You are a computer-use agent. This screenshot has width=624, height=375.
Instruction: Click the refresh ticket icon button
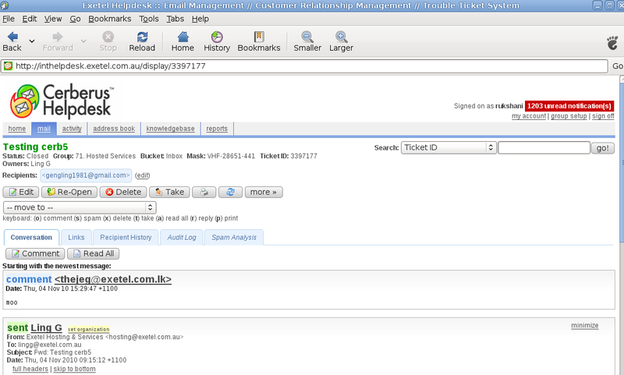[230, 192]
